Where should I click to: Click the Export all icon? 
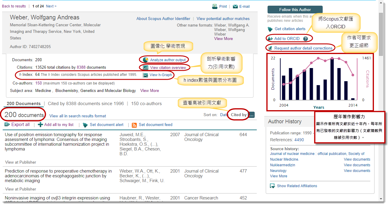pyautogui.click(x=7, y=124)
